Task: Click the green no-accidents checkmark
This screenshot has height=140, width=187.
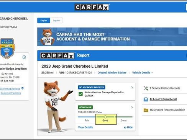Action: (80, 94)
